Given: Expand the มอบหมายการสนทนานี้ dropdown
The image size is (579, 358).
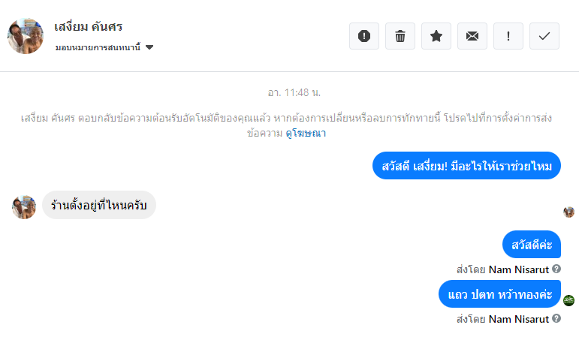Looking at the screenshot, I should coord(149,47).
